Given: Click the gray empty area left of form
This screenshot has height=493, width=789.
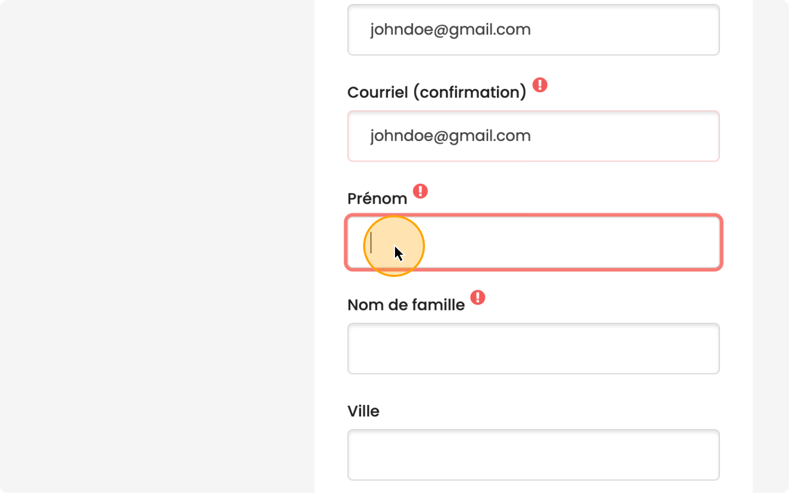Looking at the screenshot, I should pos(155,247).
